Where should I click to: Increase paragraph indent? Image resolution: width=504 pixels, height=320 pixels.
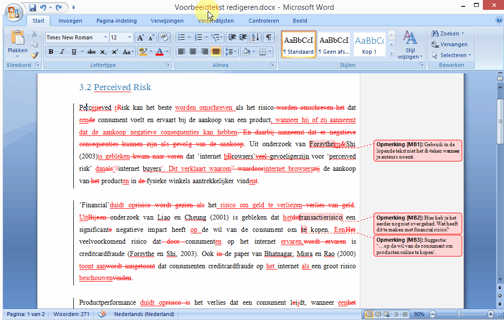243,37
